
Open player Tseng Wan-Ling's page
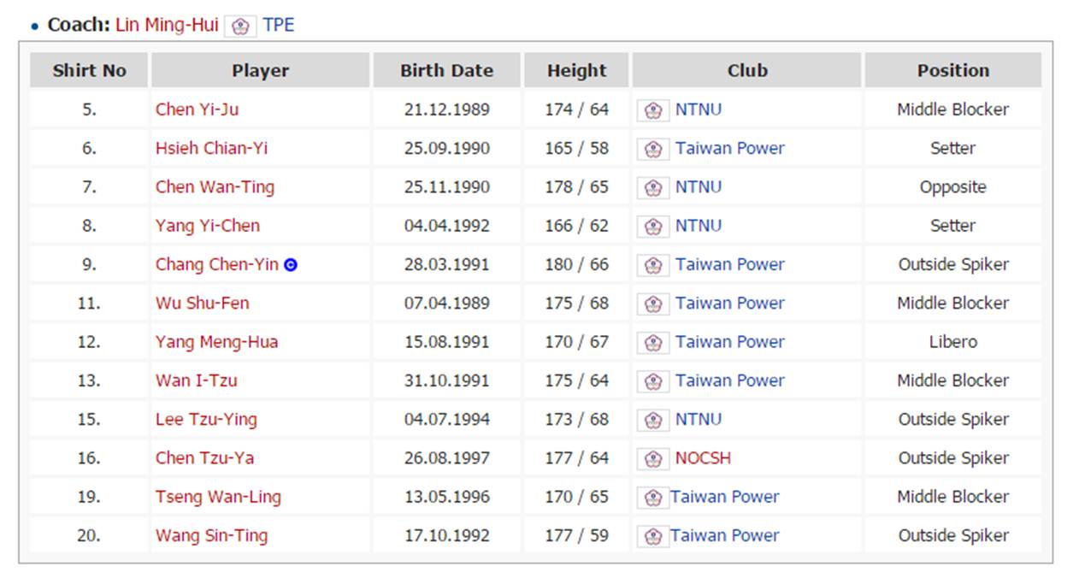click(x=218, y=497)
